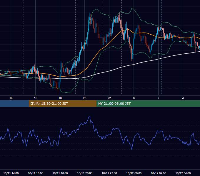Click the 10/12 02:00 date label
The height and width of the screenshot is (176, 200).
[x=159, y=173]
